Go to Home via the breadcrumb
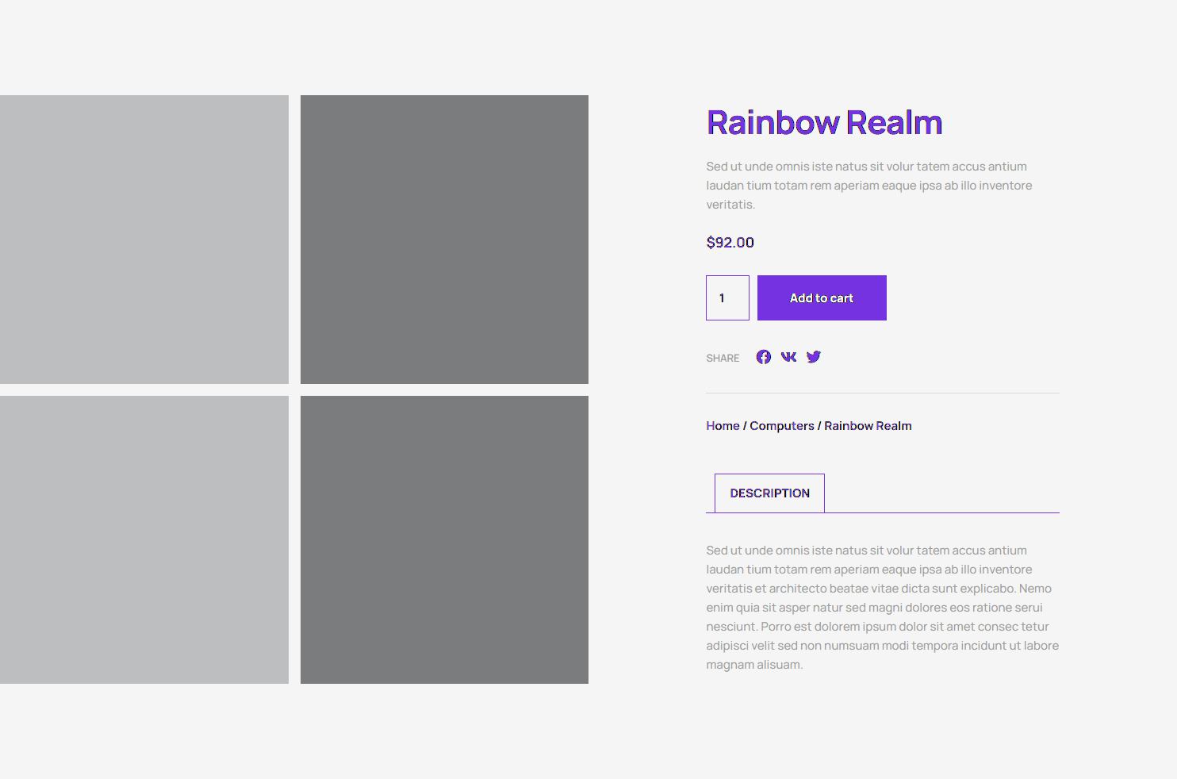Viewport: 1177px width, 779px height. point(723,426)
